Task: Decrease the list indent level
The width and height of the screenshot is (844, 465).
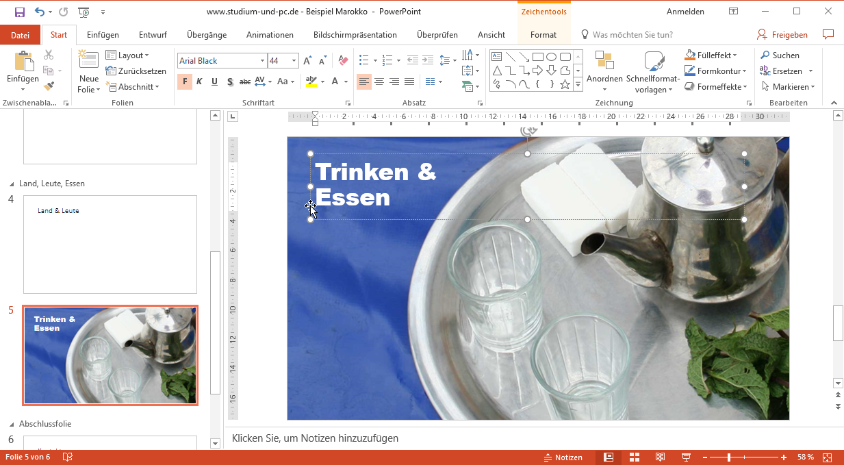Action: point(412,60)
